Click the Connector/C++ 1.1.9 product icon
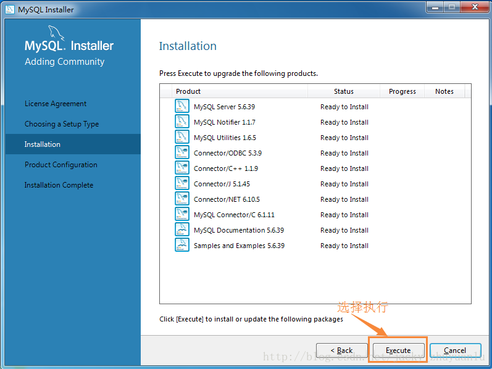 pos(182,167)
